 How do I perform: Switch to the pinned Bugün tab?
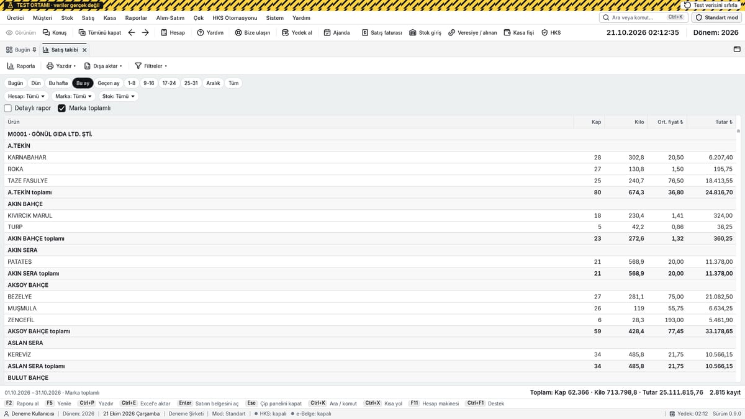(21, 49)
